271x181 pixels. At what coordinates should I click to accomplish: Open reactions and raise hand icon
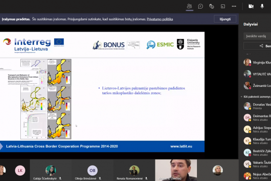click(x=211, y=6)
